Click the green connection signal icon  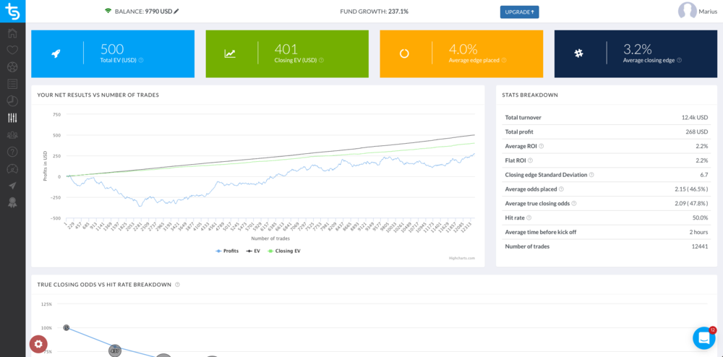(108, 11)
